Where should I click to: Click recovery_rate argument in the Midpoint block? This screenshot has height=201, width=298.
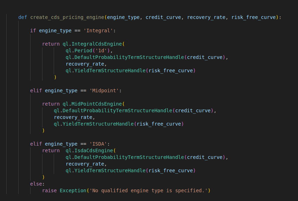73,117
